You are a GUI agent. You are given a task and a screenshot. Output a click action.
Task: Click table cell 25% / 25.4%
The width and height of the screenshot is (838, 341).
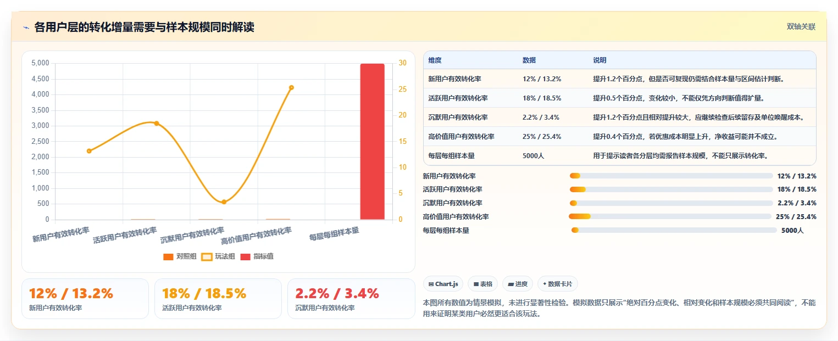[542, 137]
